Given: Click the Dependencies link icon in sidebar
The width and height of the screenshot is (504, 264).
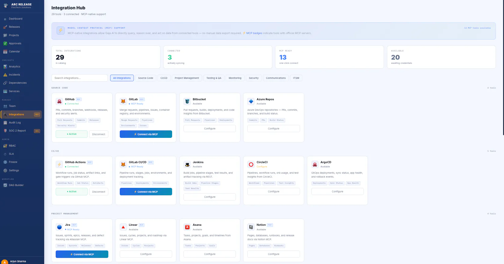Looking at the screenshot, I should (x=5, y=83).
